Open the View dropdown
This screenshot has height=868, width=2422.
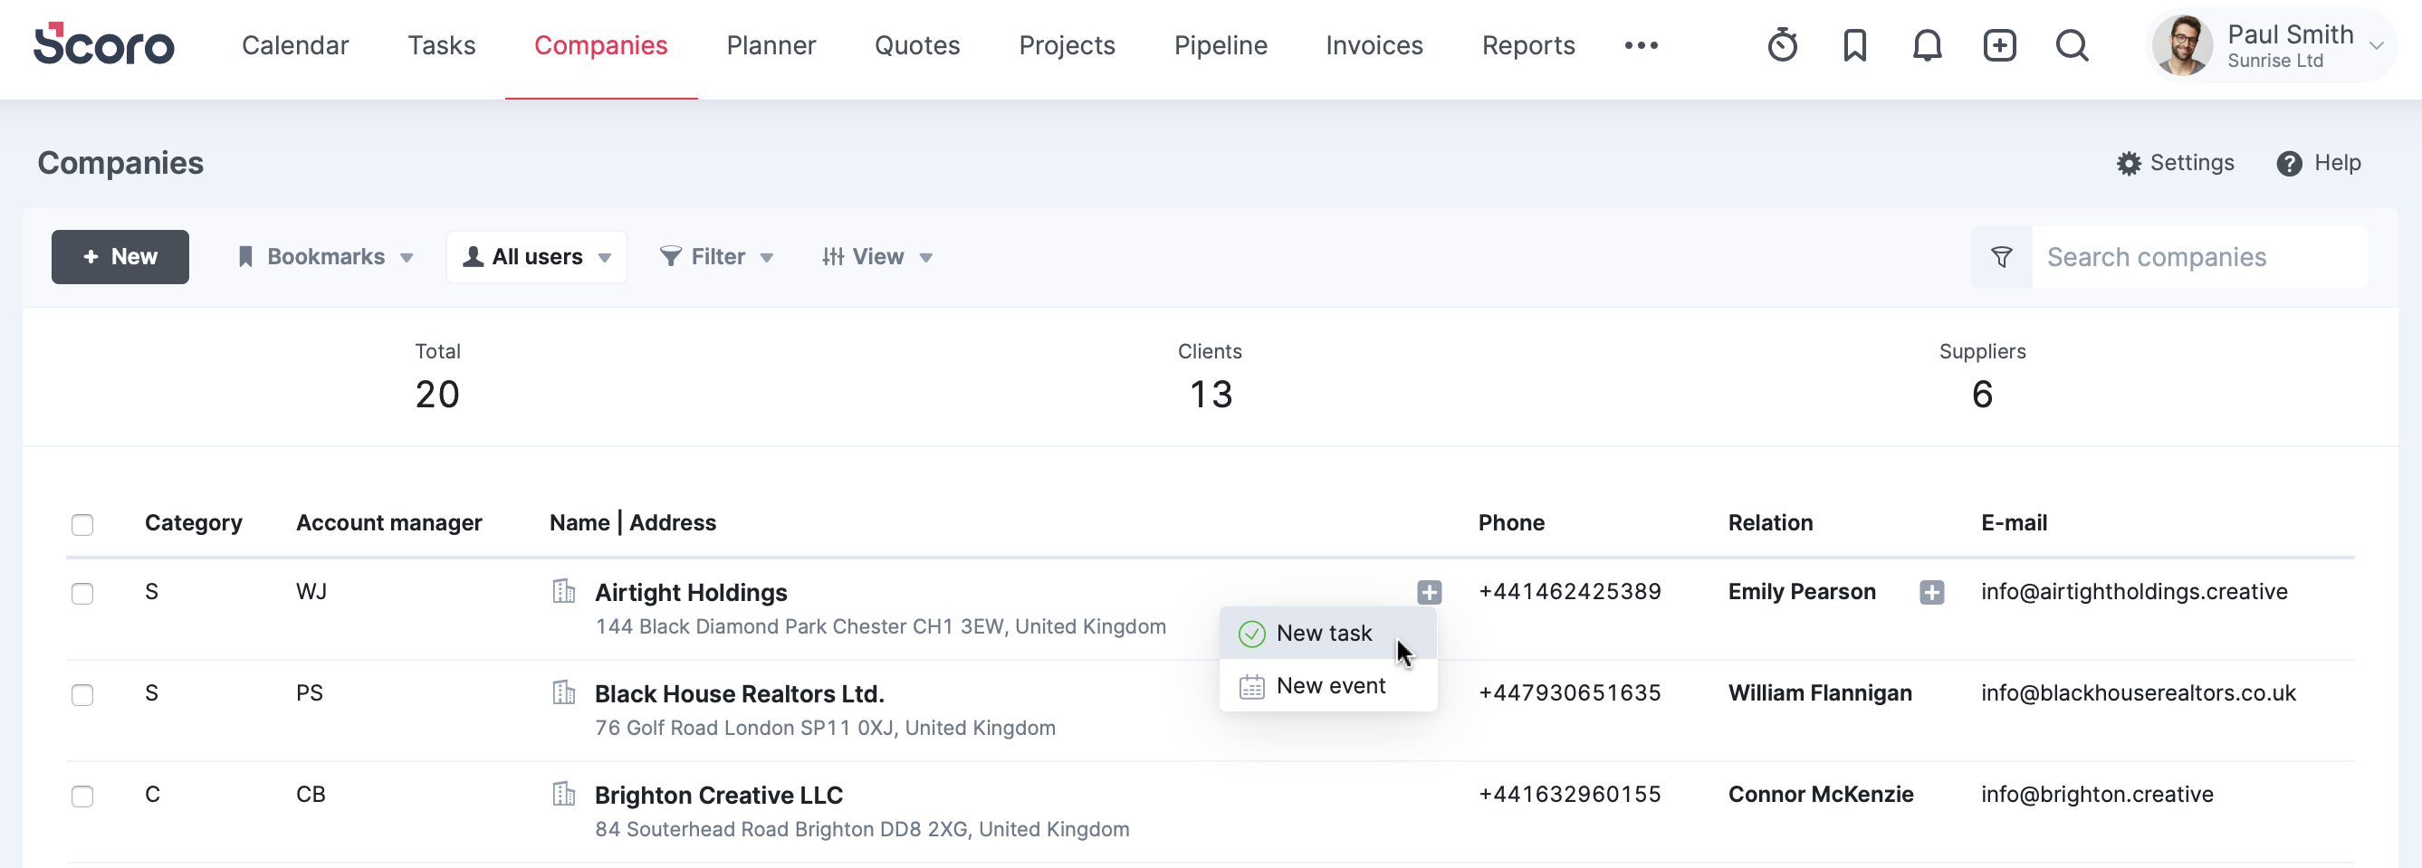click(876, 256)
